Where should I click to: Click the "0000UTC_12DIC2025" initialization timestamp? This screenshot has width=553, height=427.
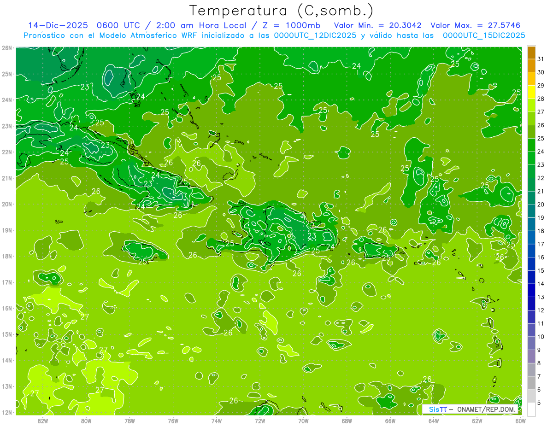pyautogui.click(x=315, y=35)
